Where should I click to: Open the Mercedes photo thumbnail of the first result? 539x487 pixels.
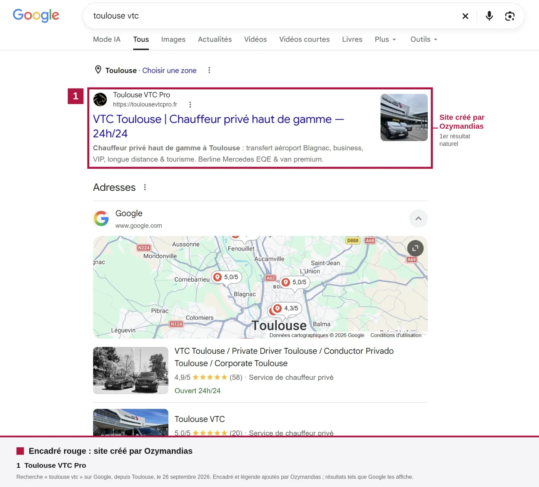pyautogui.click(x=404, y=118)
